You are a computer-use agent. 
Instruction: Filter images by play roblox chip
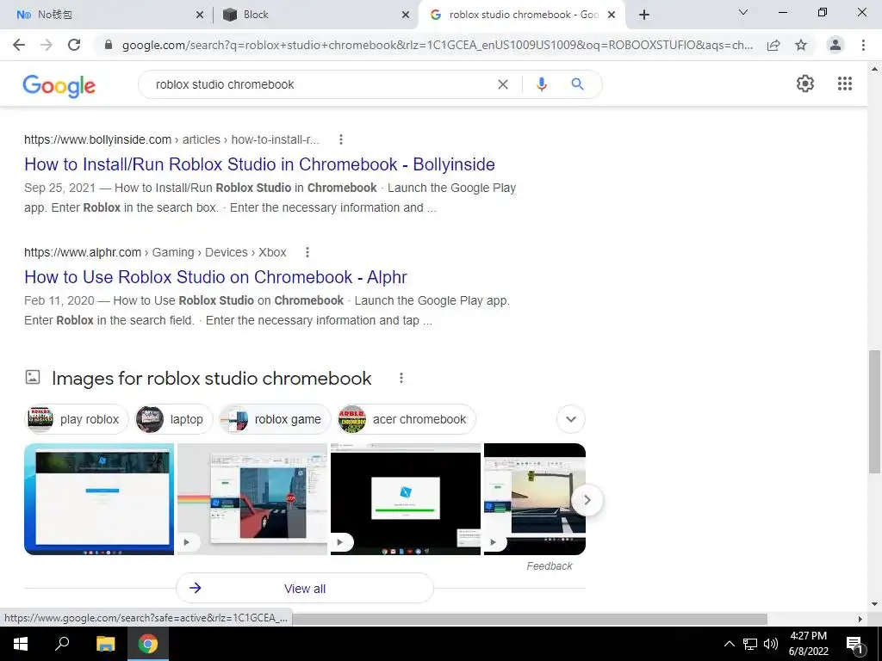click(77, 419)
